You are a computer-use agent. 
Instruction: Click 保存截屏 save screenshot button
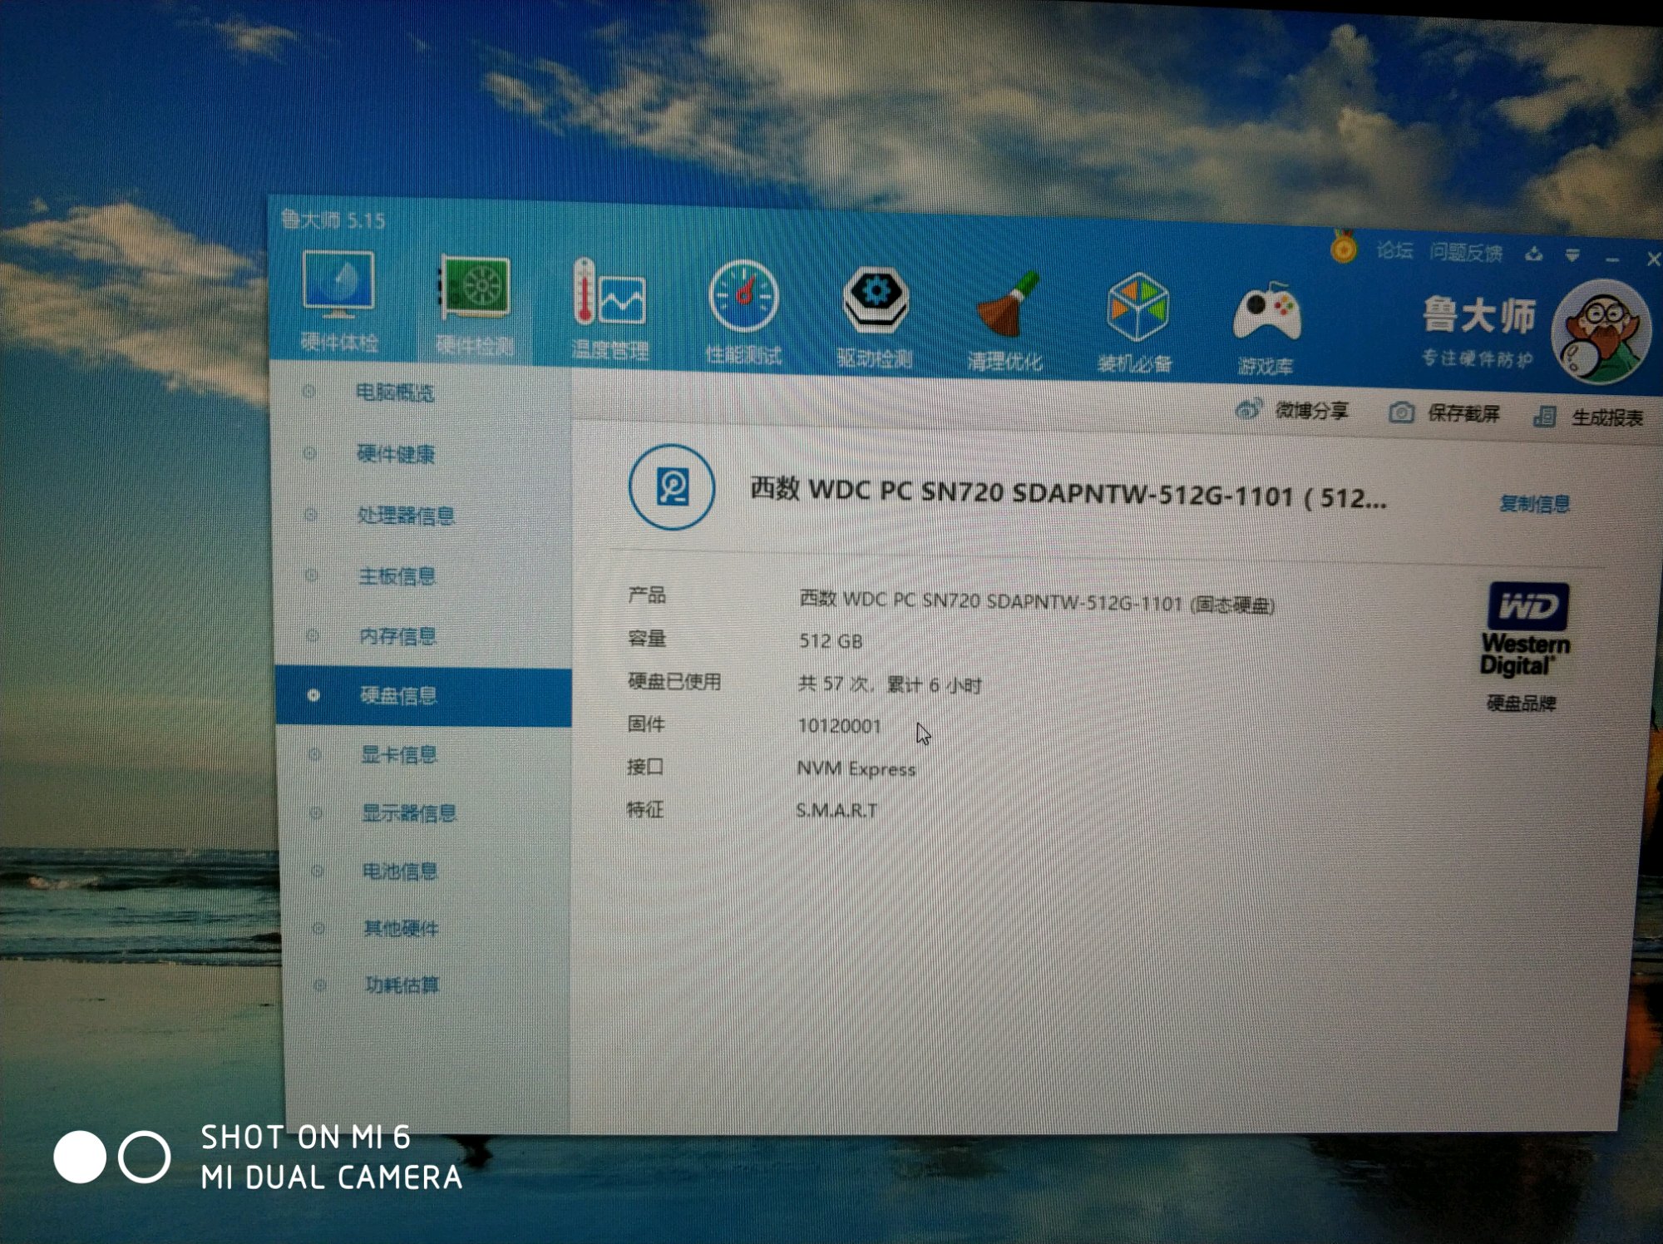1447,413
